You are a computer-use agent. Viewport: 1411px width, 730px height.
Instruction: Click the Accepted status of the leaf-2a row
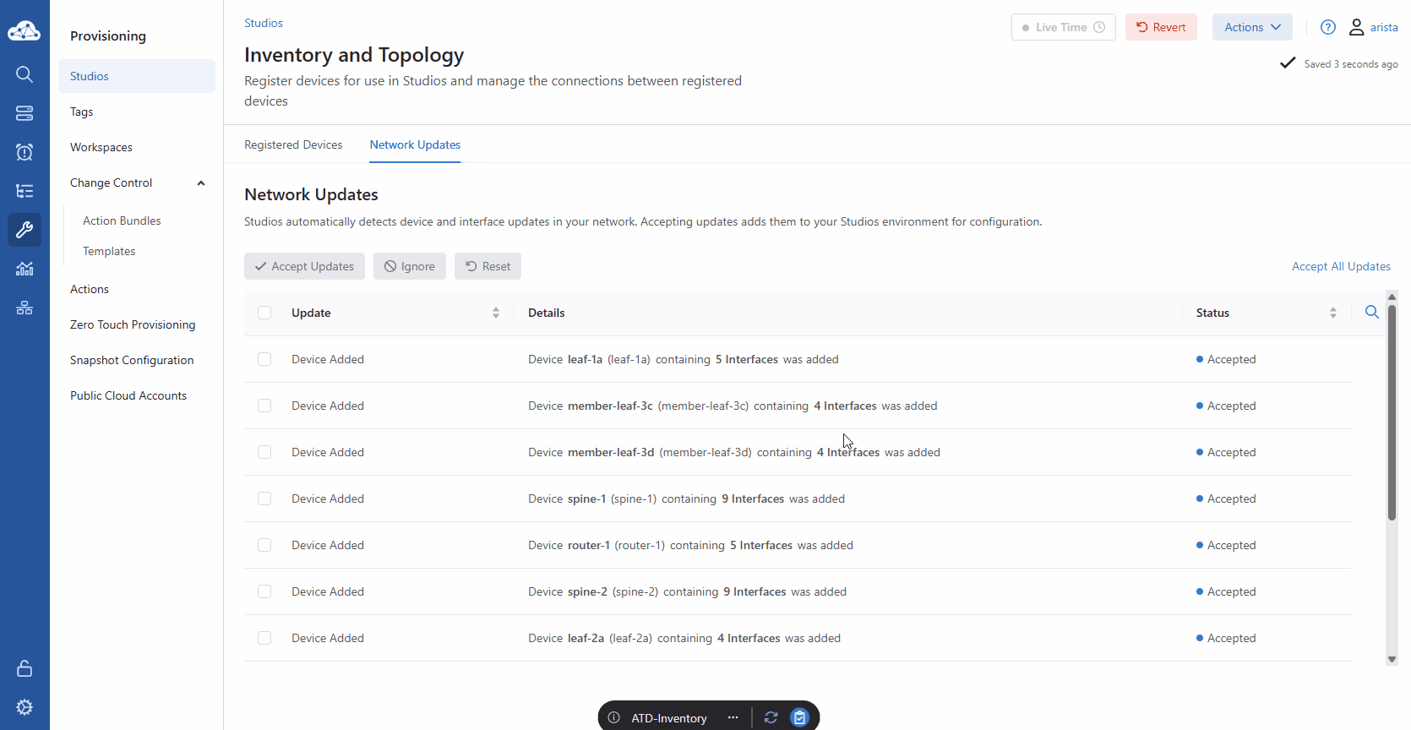(1226, 638)
